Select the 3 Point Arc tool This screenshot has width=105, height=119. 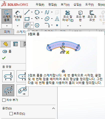click(37, 19)
